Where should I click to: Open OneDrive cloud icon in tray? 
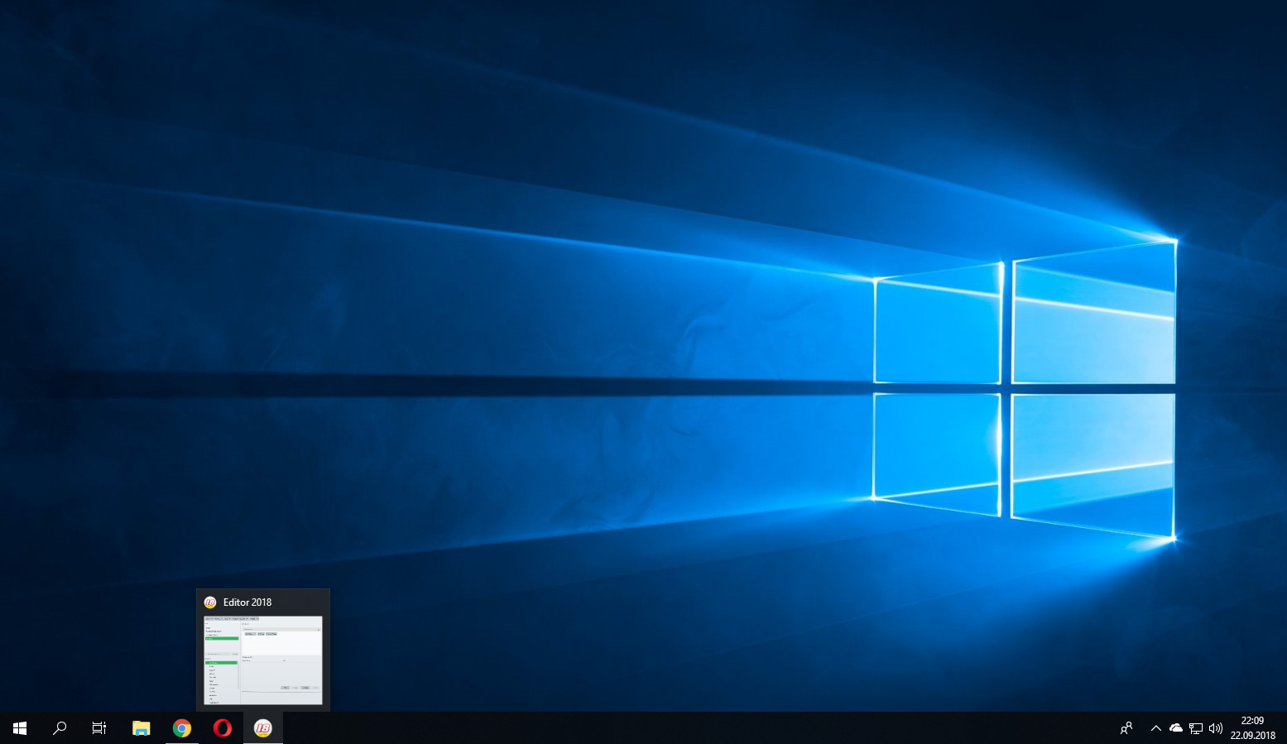pyautogui.click(x=1176, y=728)
